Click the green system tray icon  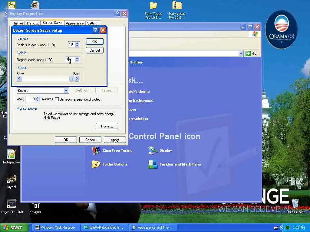coord(288,227)
